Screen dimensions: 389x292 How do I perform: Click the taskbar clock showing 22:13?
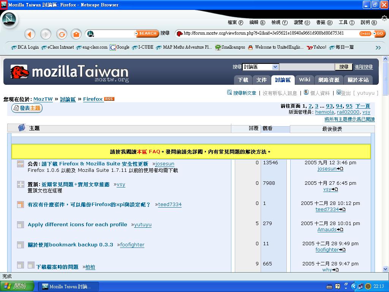(x=379, y=286)
